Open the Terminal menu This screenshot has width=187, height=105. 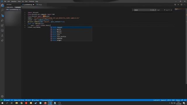pos(32,1)
